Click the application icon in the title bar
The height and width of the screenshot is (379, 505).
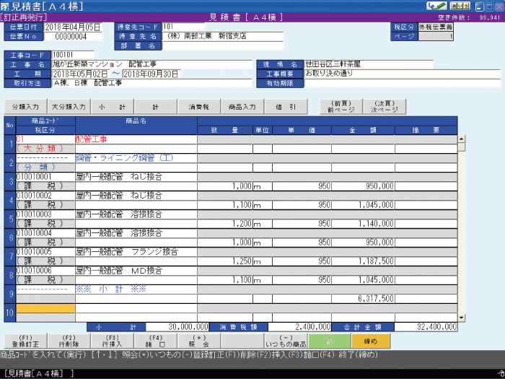pos(6,6)
